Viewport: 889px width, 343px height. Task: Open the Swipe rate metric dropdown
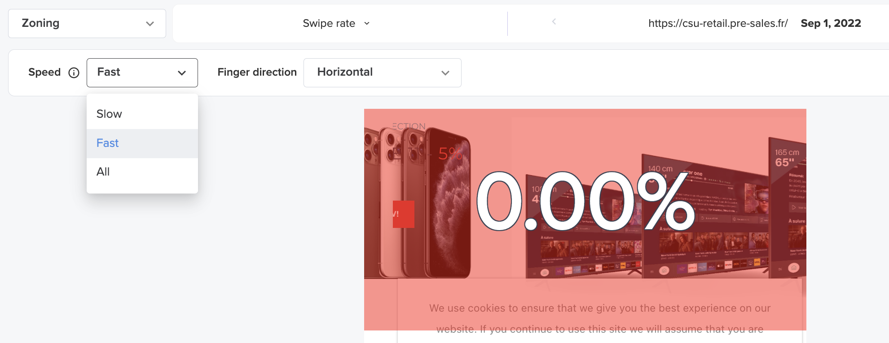[335, 23]
